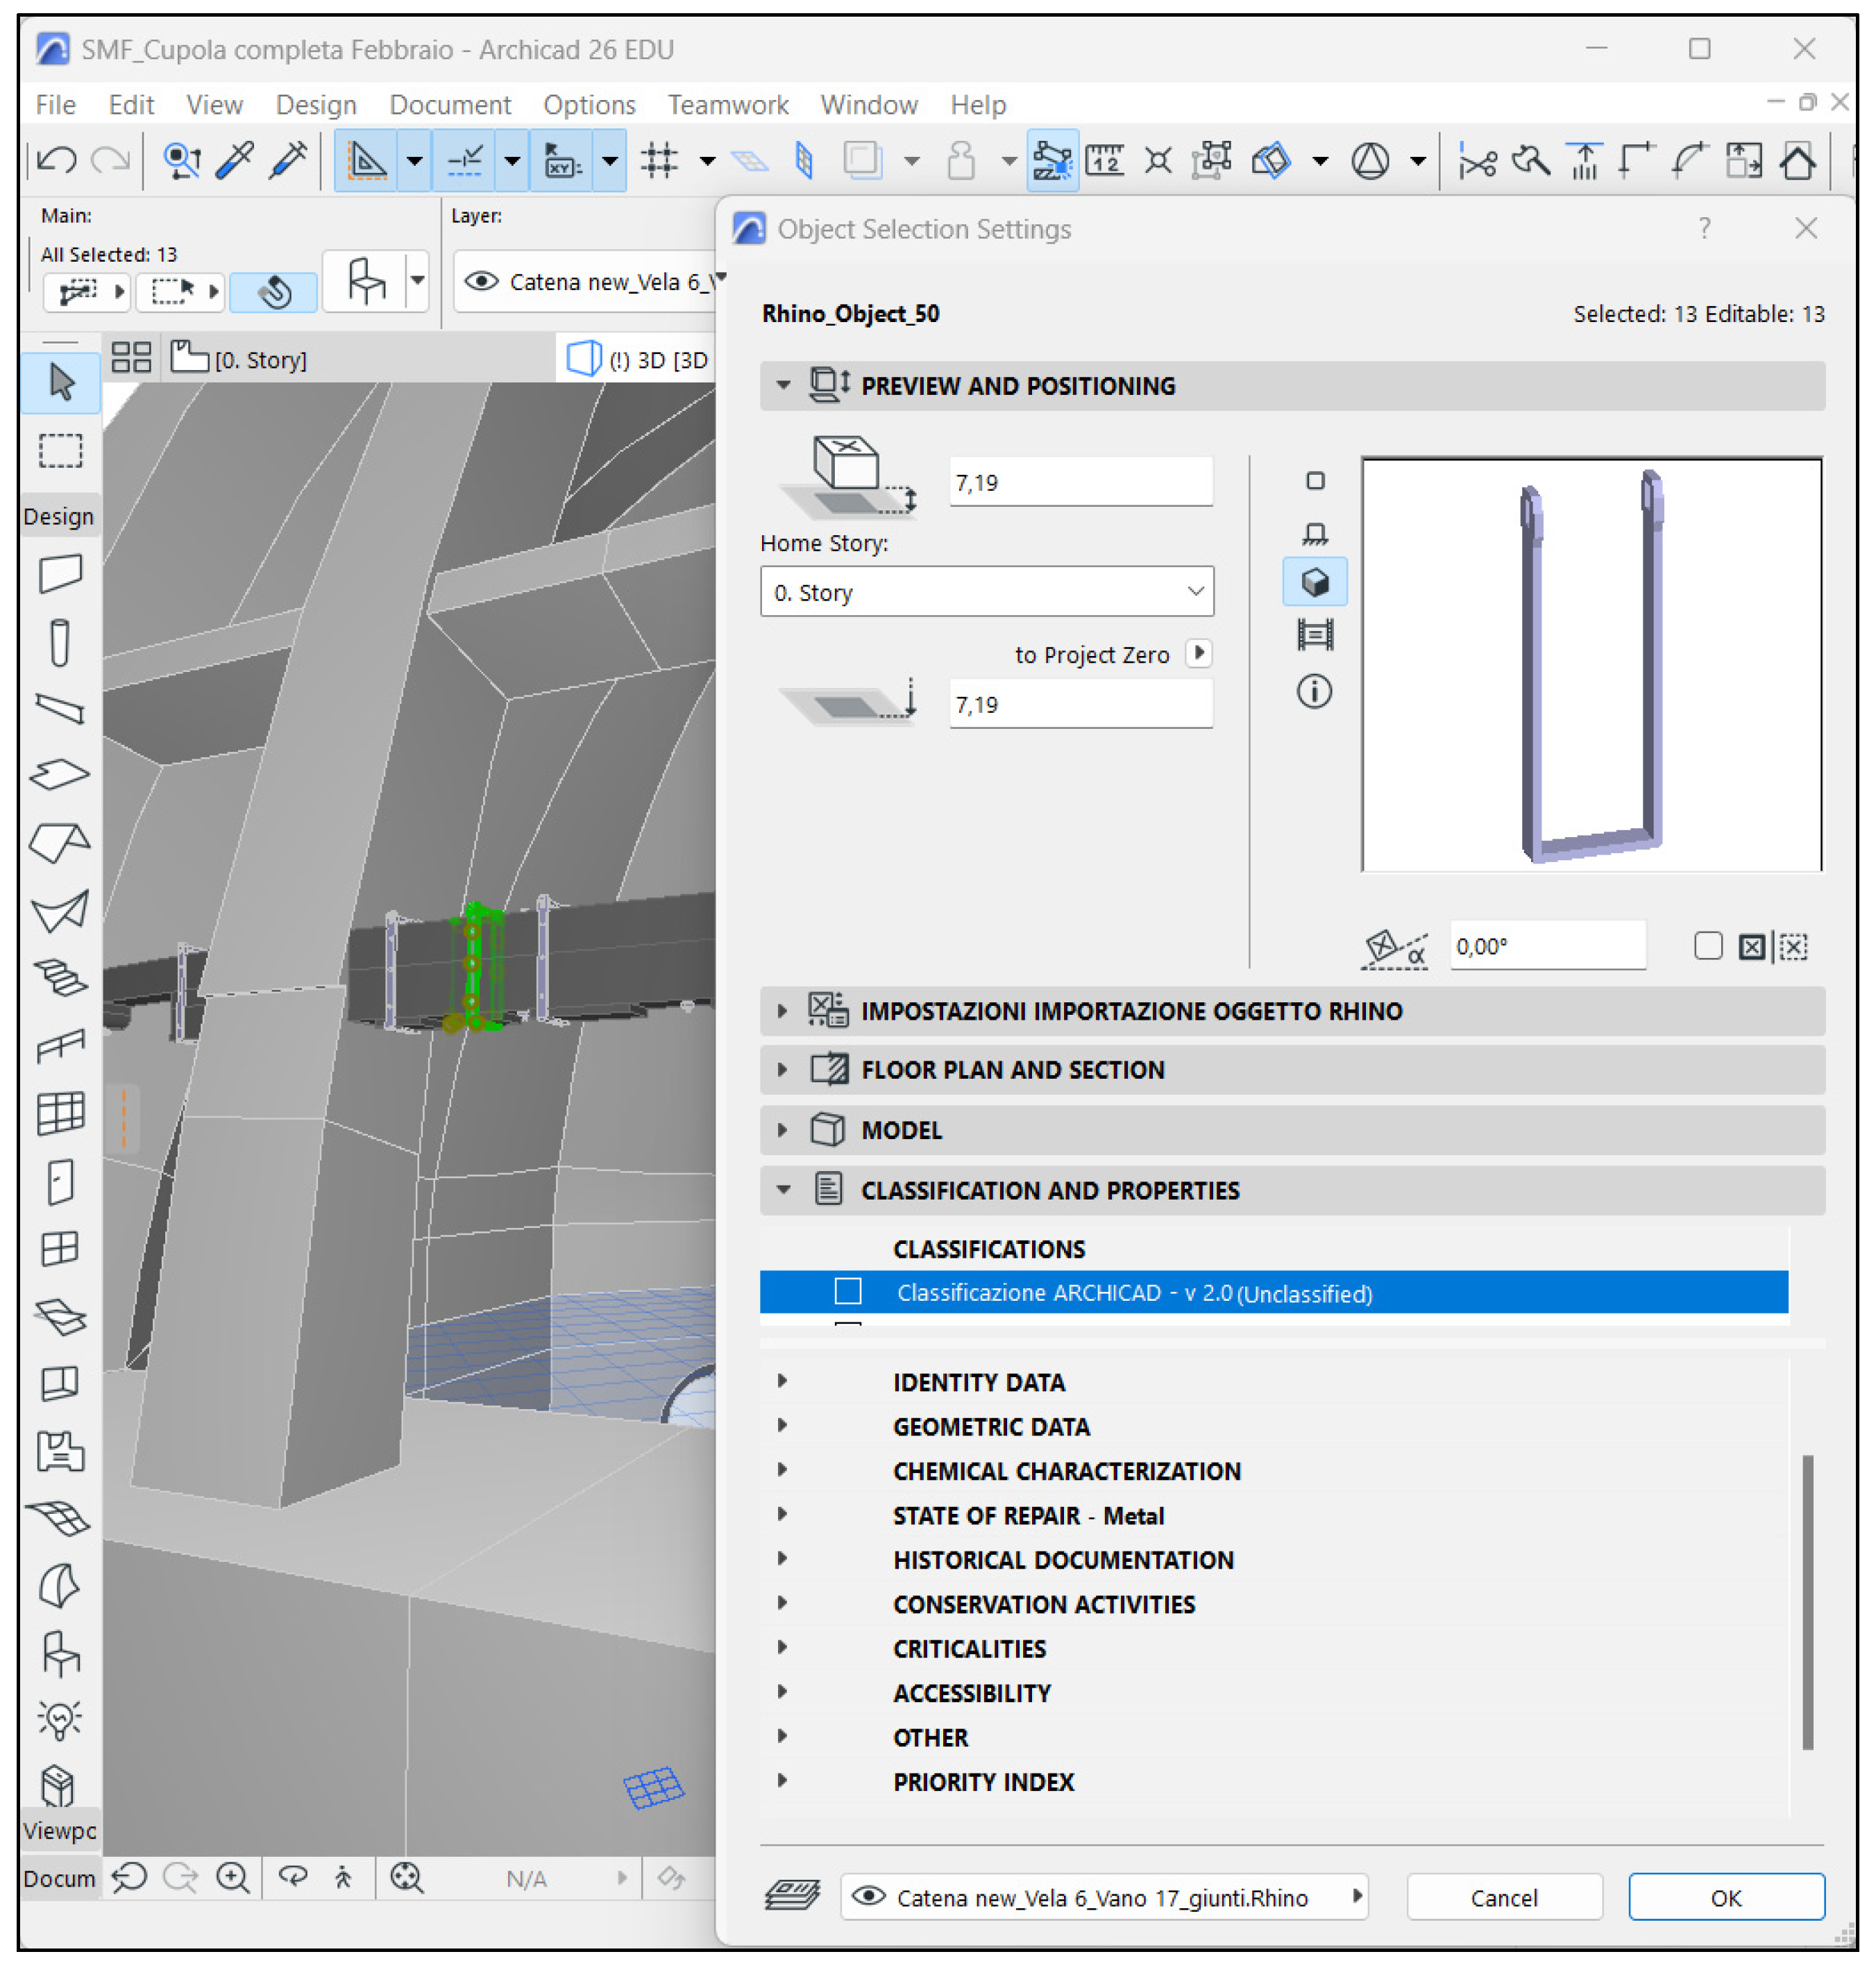1876x1970 pixels.
Task: Toggle the mirror checkbox next to angle
Action: click(x=1708, y=946)
